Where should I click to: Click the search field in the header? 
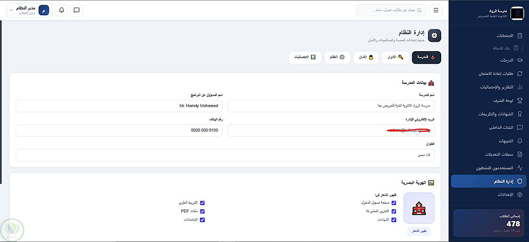click(391, 10)
